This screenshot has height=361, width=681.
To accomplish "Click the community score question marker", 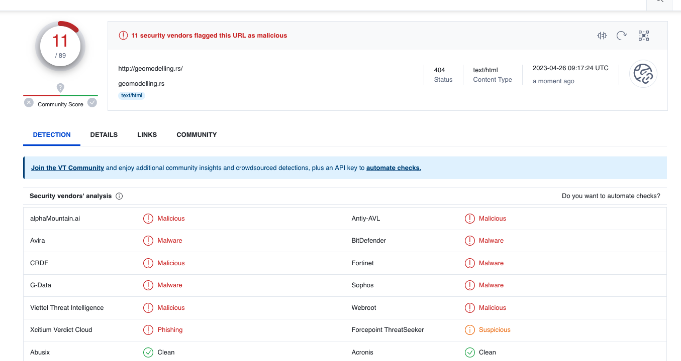I will (60, 88).
